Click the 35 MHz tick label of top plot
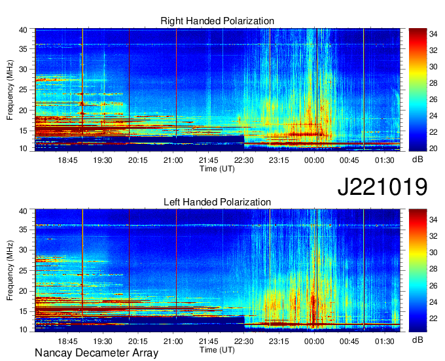The width and height of the screenshot is (445, 361). tap(23, 49)
